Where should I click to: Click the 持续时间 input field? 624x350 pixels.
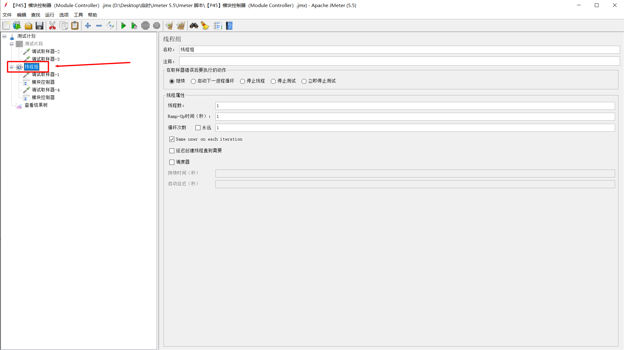(415, 173)
